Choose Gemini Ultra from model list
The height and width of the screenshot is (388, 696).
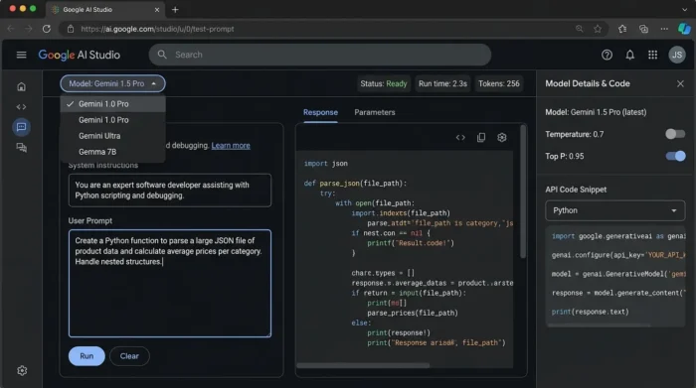pyautogui.click(x=112, y=136)
